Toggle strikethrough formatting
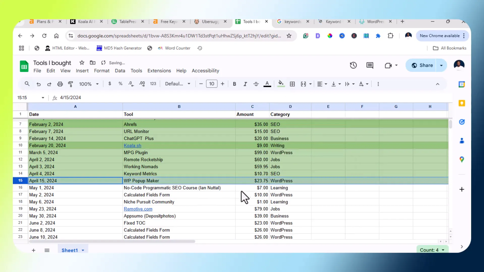Image resolution: width=484 pixels, height=272 pixels. (256, 84)
